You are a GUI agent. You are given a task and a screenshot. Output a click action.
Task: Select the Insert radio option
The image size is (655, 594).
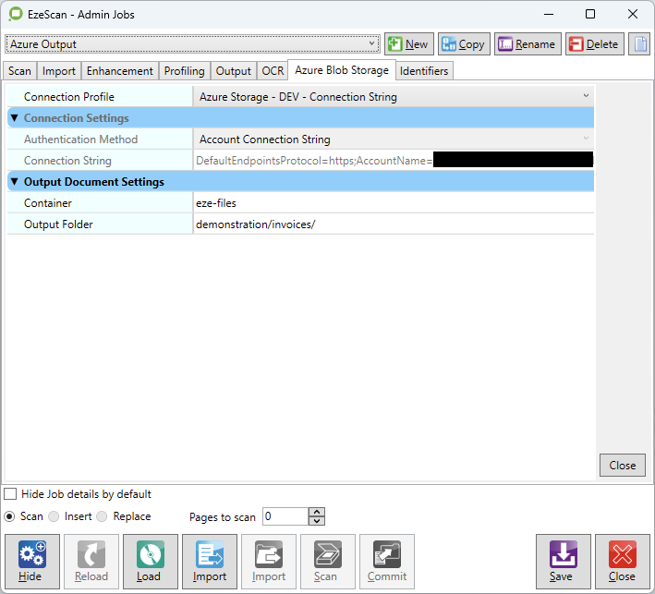(x=55, y=516)
